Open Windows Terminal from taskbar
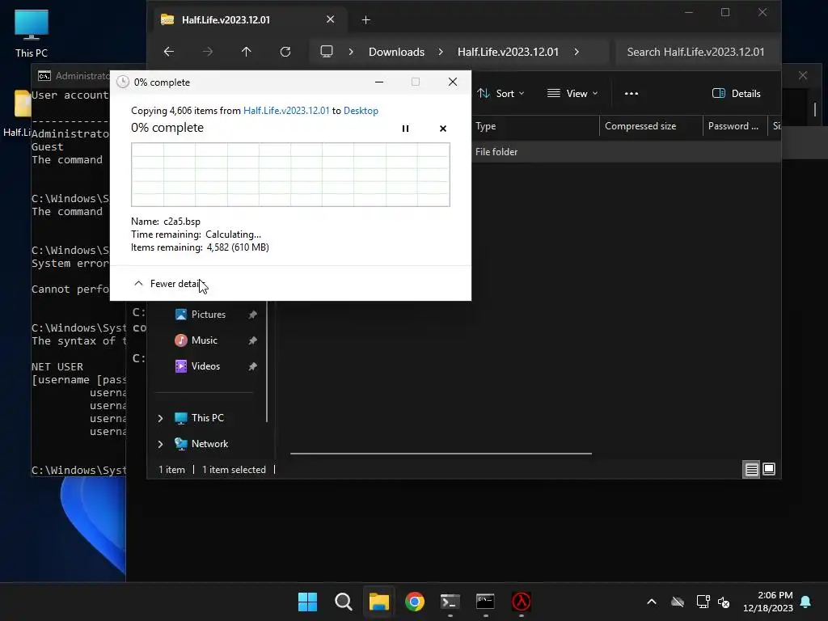Screen dimensions: 828x621 pos(450,602)
